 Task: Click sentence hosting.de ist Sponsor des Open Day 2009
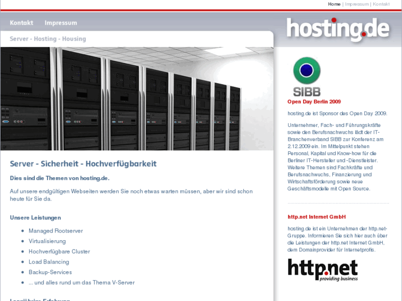pyautogui.click(x=337, y=113)
